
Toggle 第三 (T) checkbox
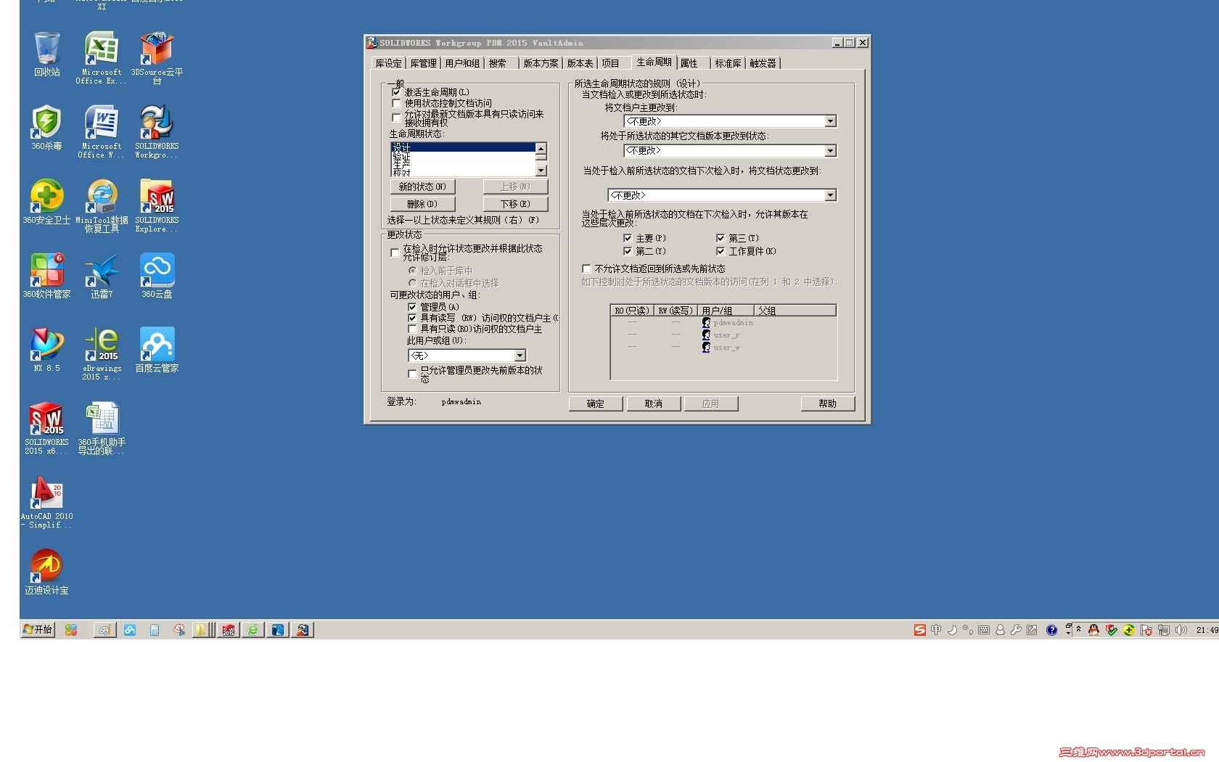click(721, 238)
